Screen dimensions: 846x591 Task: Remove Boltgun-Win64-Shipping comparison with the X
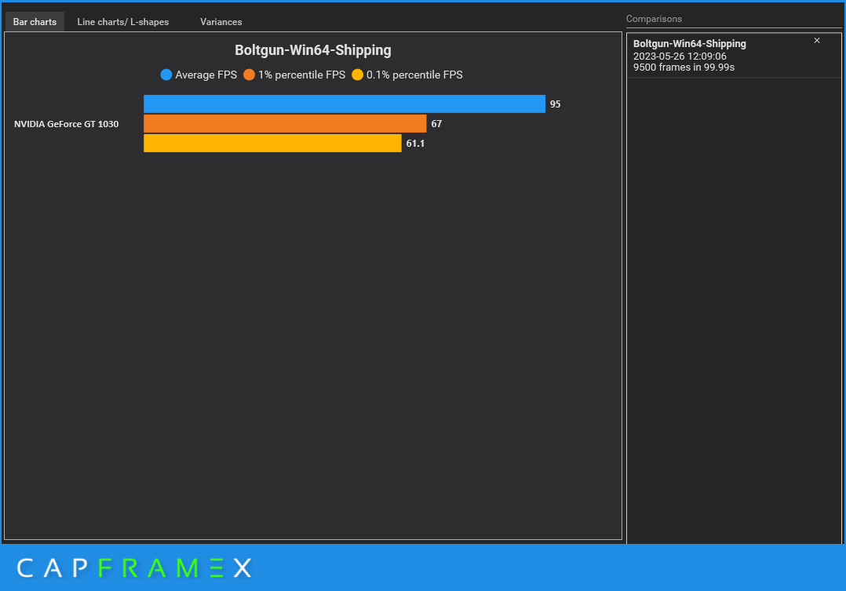click(817, 41)
